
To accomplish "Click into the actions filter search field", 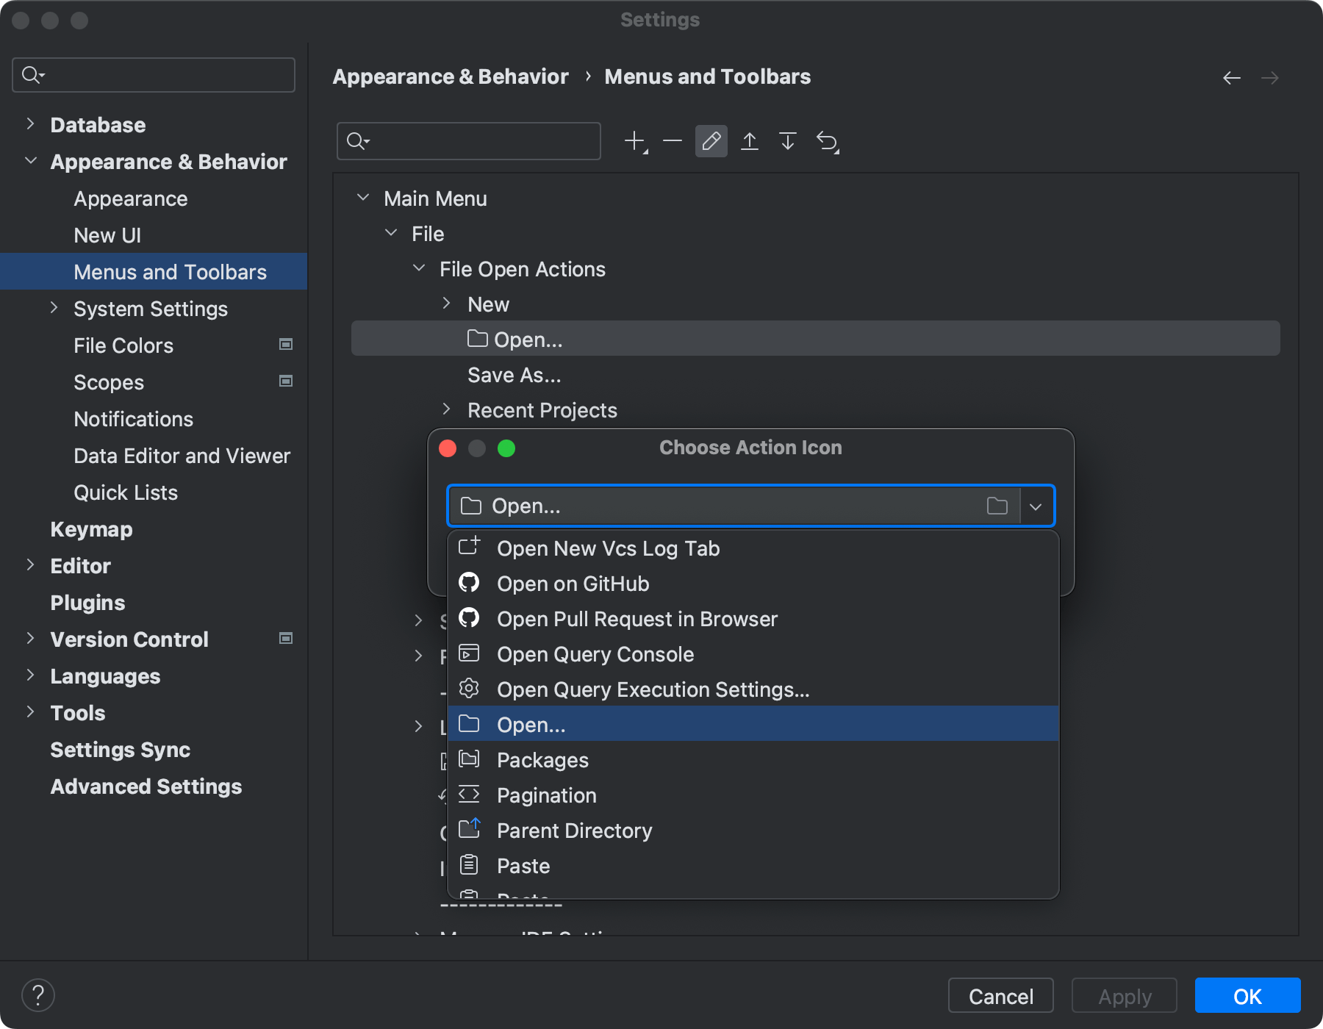I will pyautogui.click(x=469, y=141).
